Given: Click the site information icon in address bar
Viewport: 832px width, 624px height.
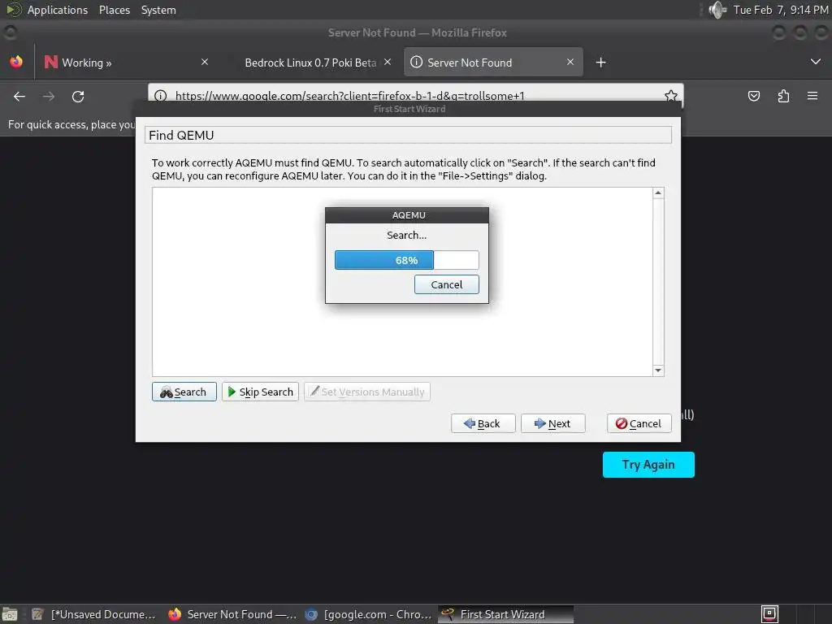Looking at the screenshot, I should 160,96.
